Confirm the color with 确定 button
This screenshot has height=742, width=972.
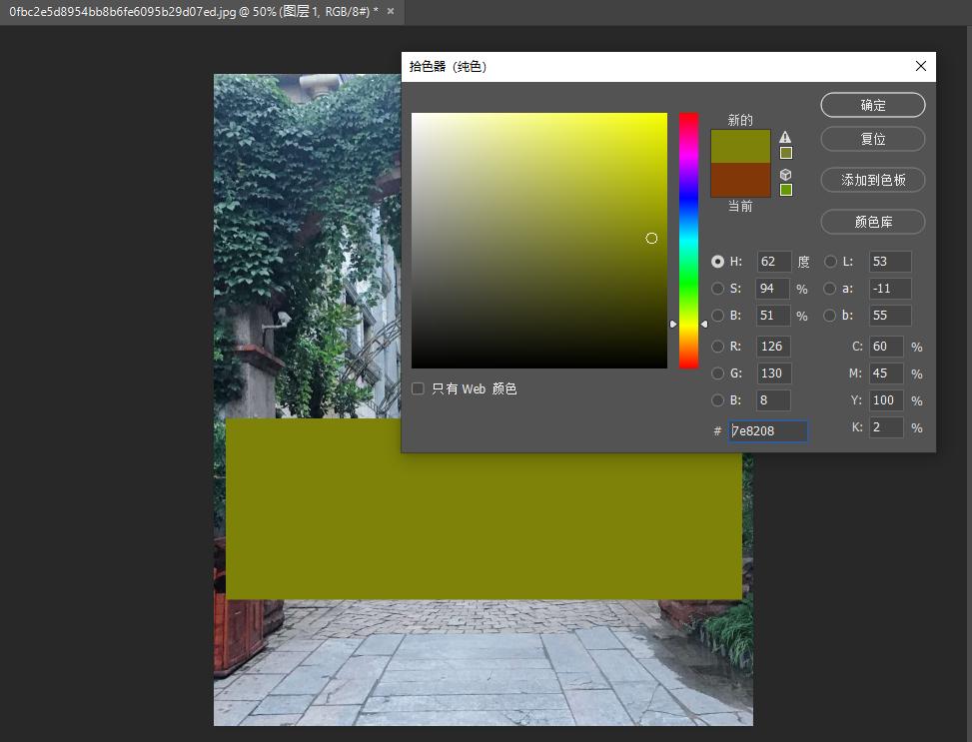(x=872, y=105)
